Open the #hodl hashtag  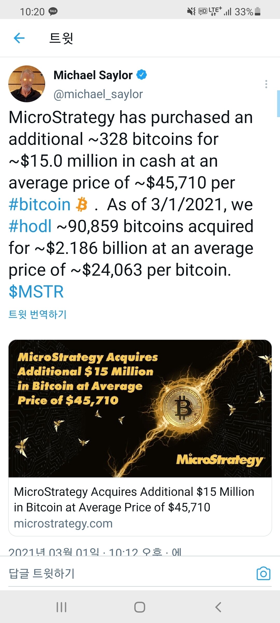click(x=30, y=226)
